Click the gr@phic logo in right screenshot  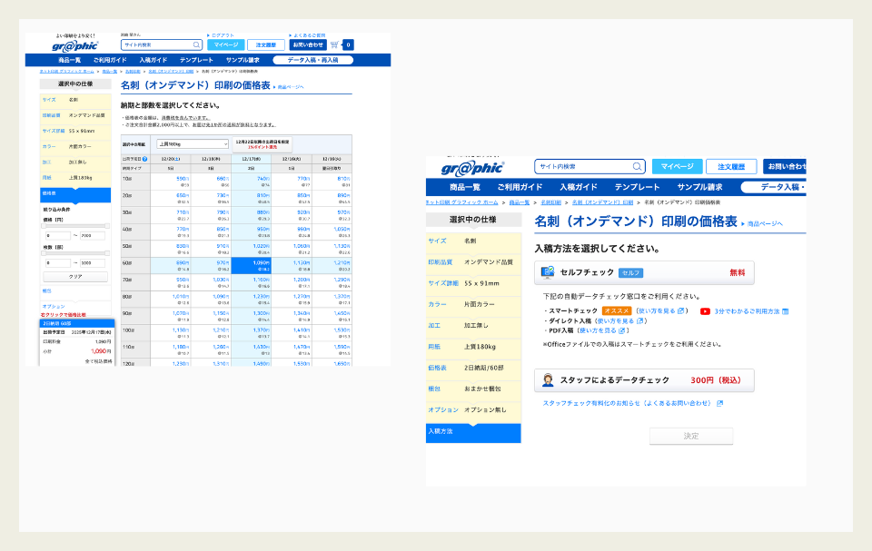pos(471,168)
